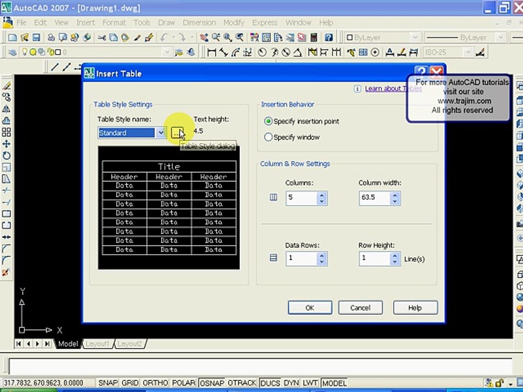Image resolution: width=523 pixels, height=392 pixels.
Task: Open the Layer Properties Manager icon
Action: (x=13, y=52)
